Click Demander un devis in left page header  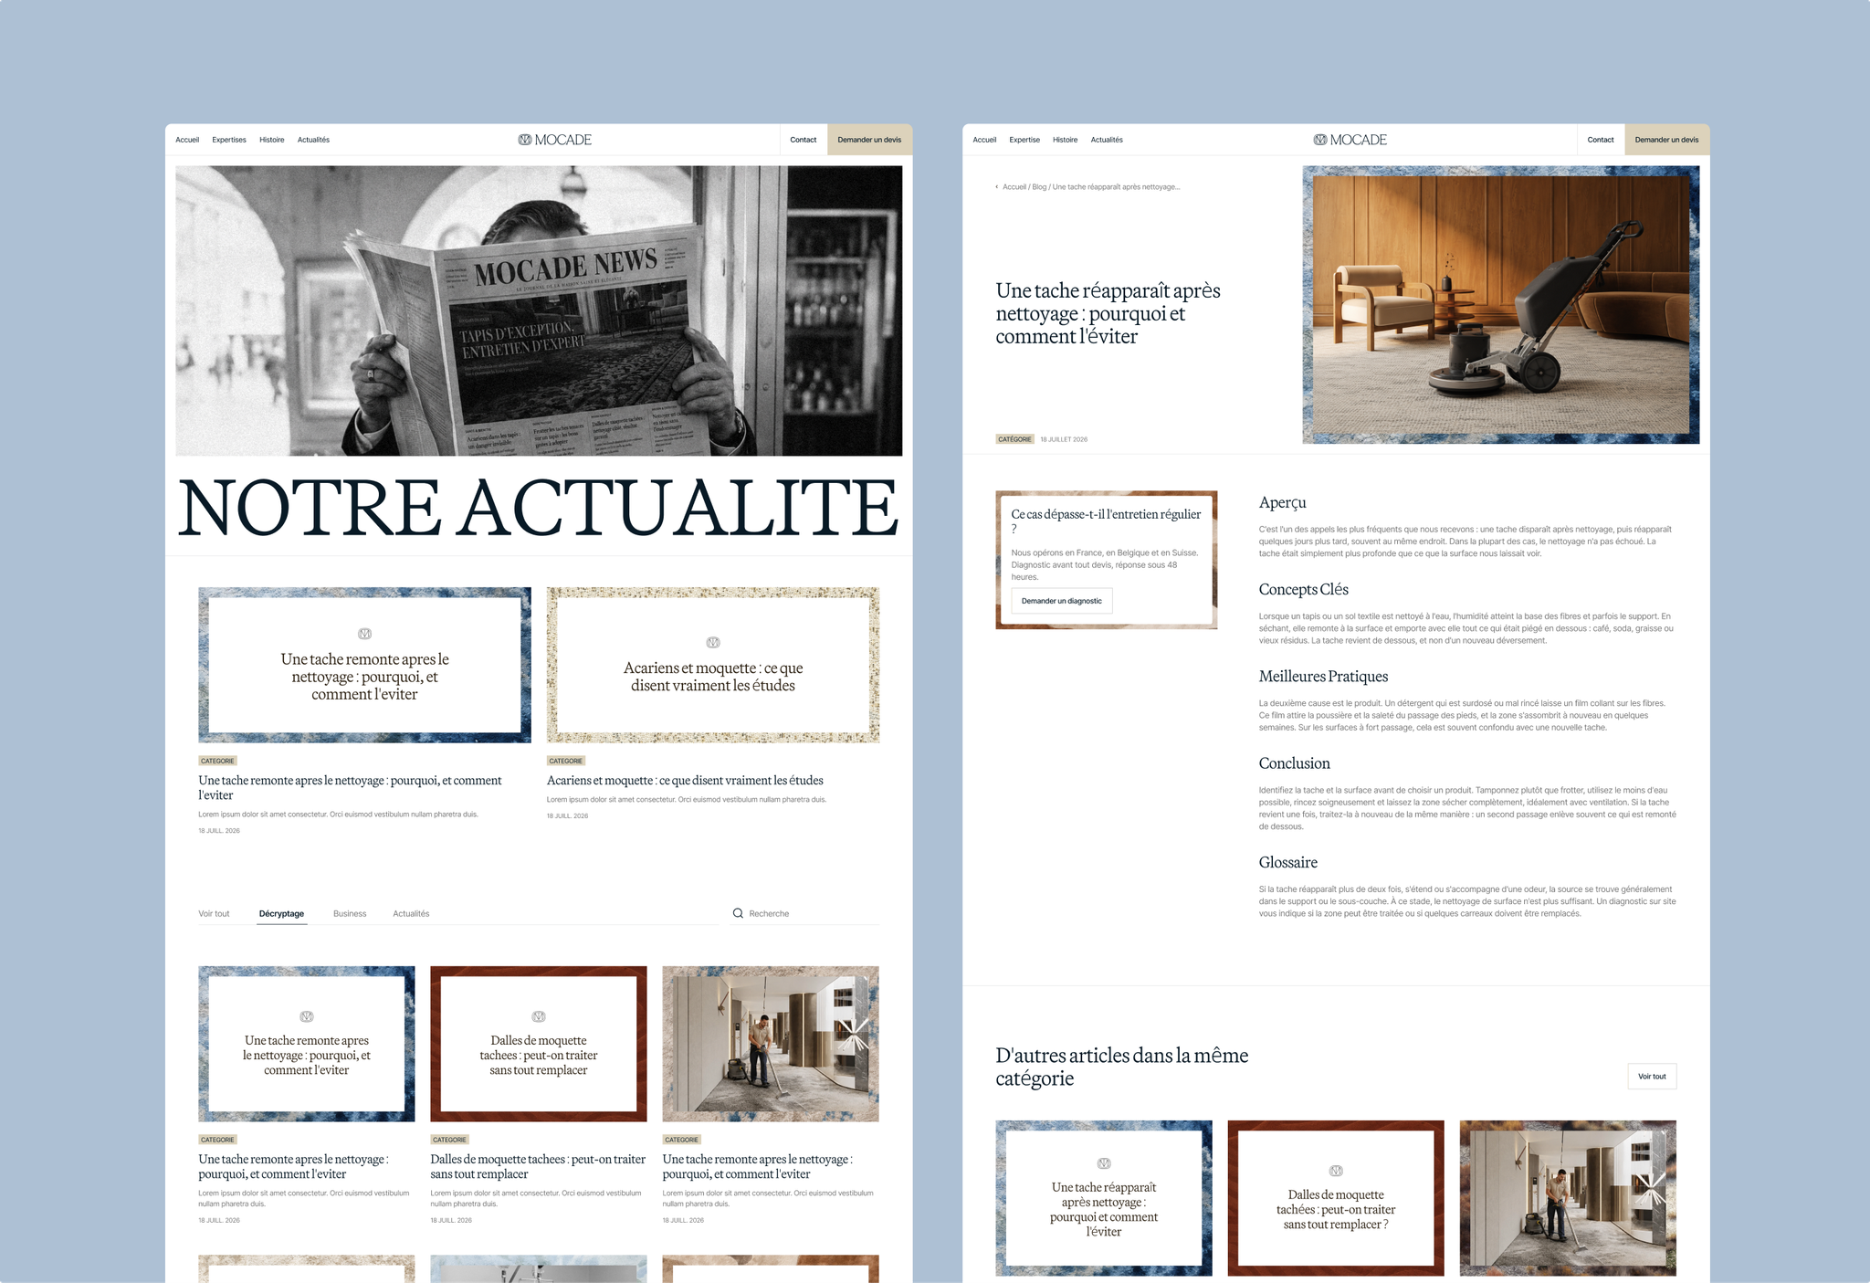click(x=869, y=140)
